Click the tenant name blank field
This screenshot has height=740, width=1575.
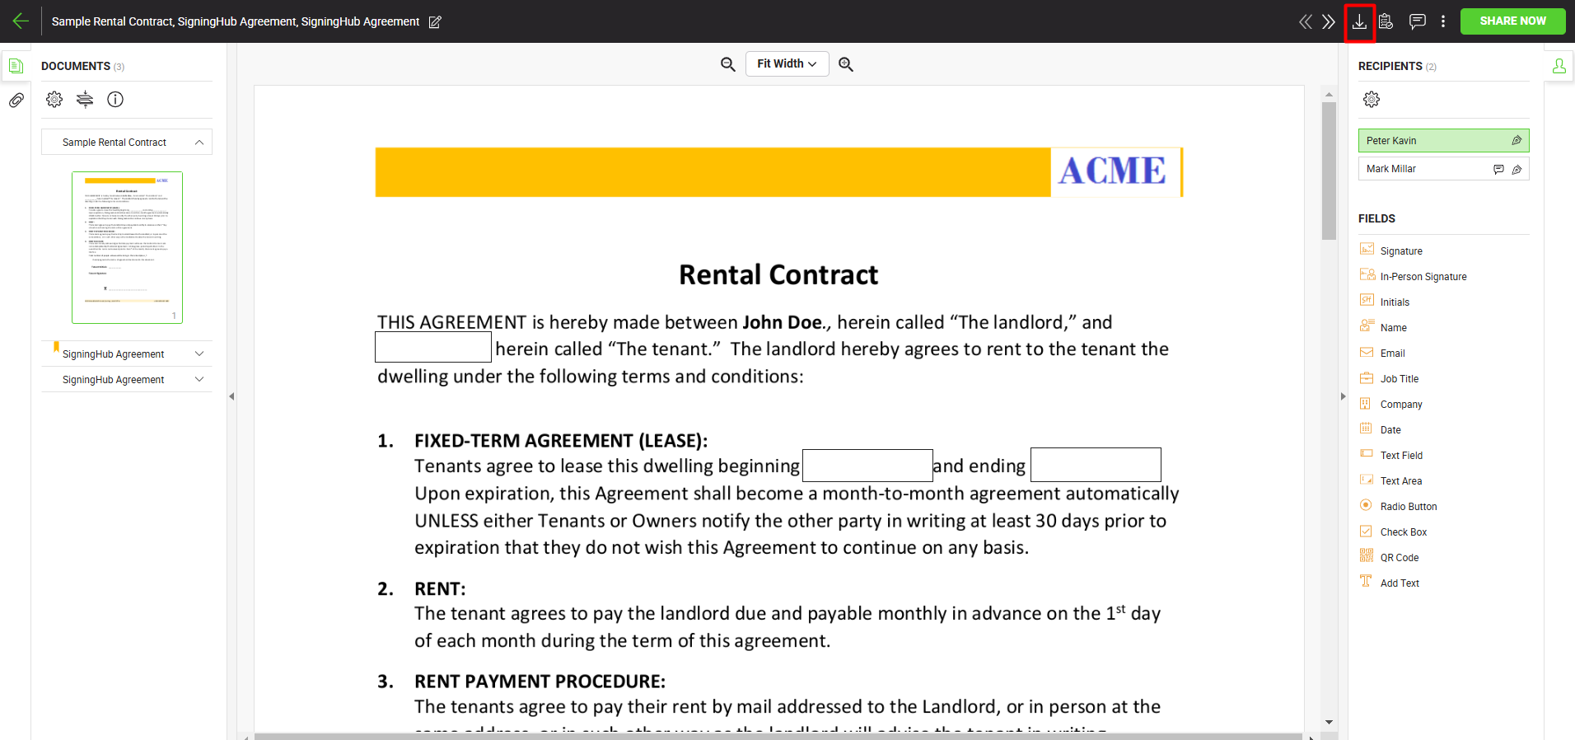[433, 347]
